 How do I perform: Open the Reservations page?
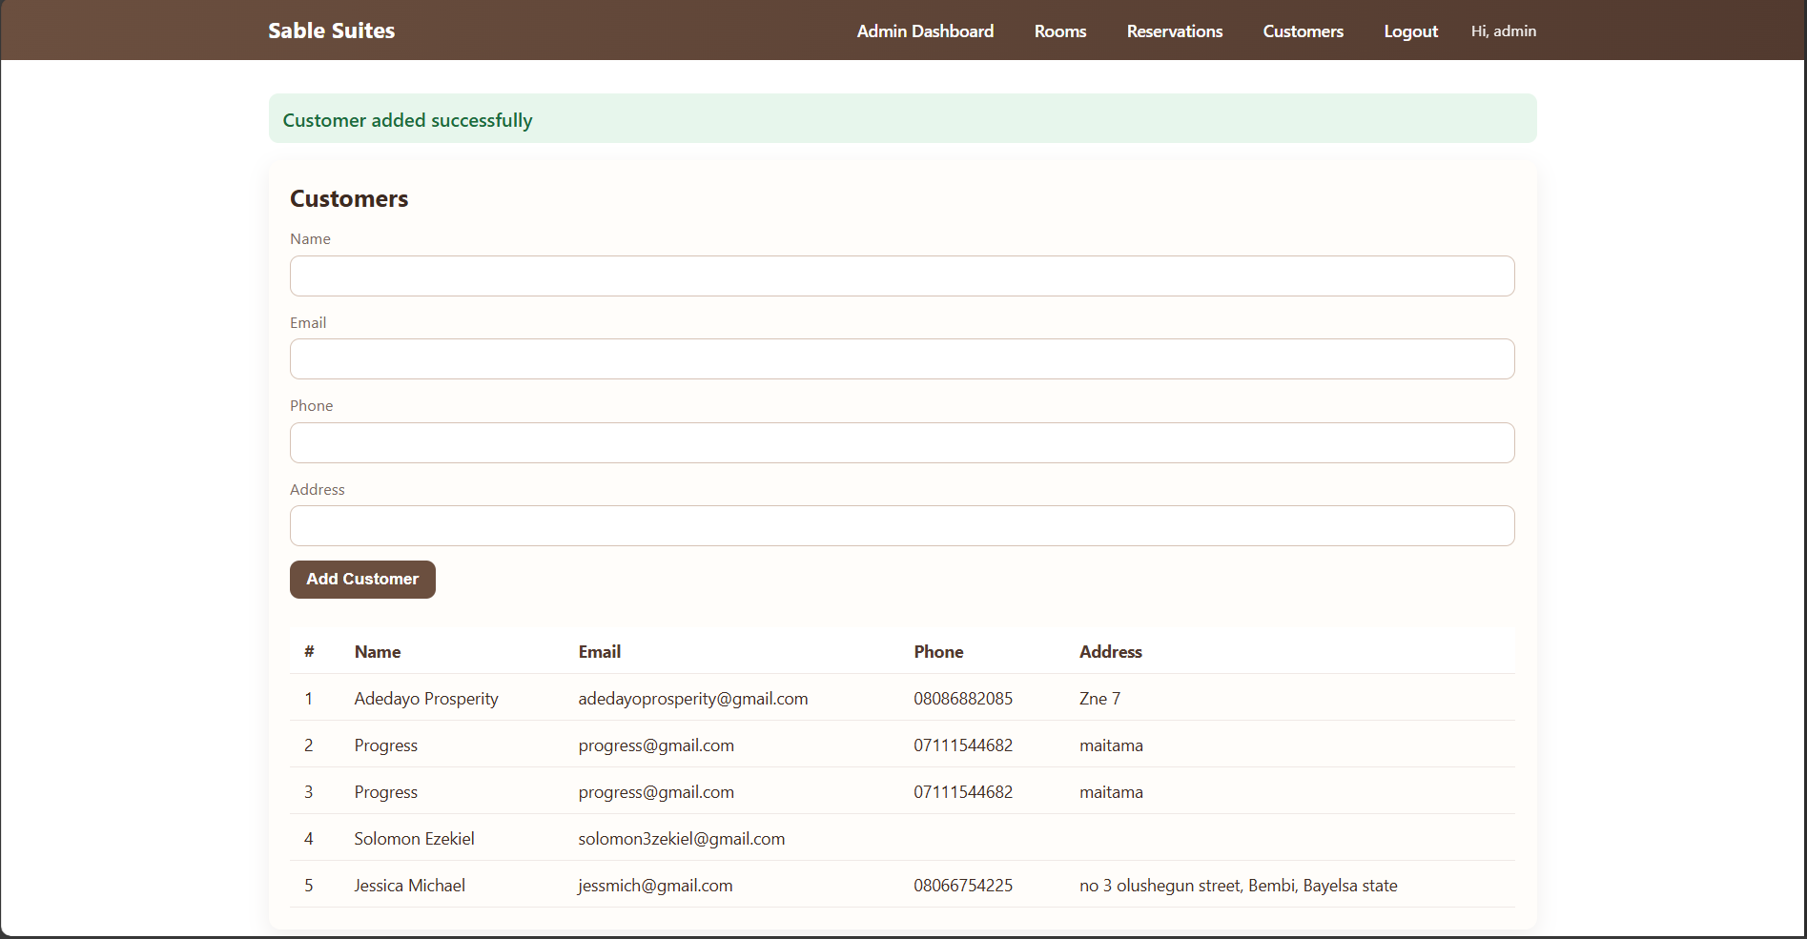1174,31
